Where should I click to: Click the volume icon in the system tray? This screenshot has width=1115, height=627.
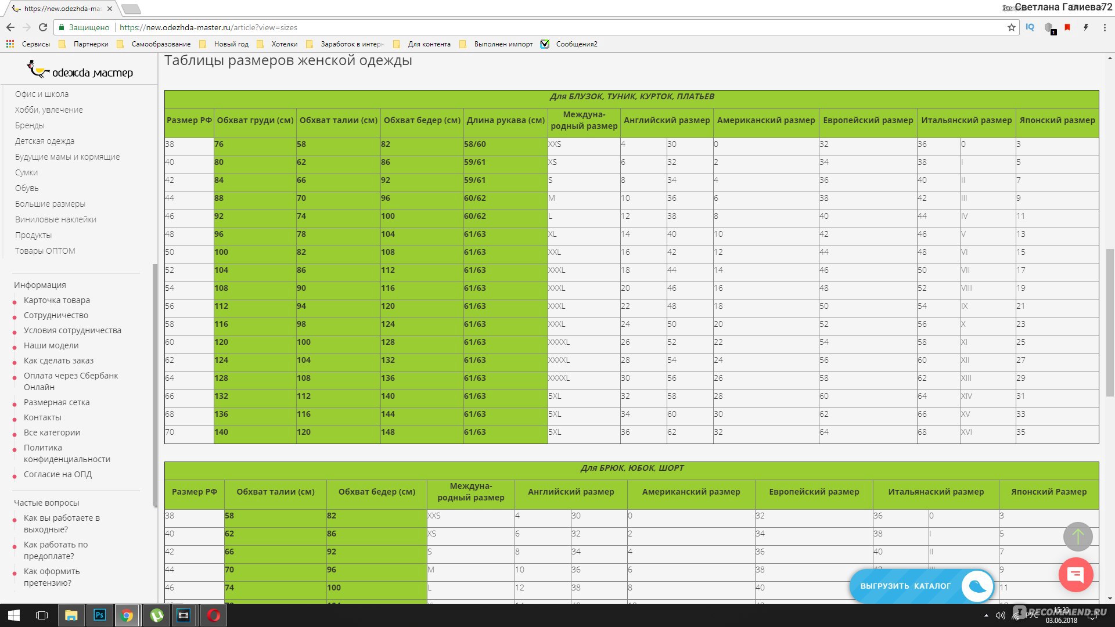(x=1000, y=615)
